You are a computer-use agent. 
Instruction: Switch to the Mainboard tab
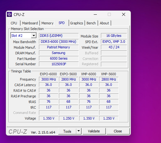coord(30,23)
